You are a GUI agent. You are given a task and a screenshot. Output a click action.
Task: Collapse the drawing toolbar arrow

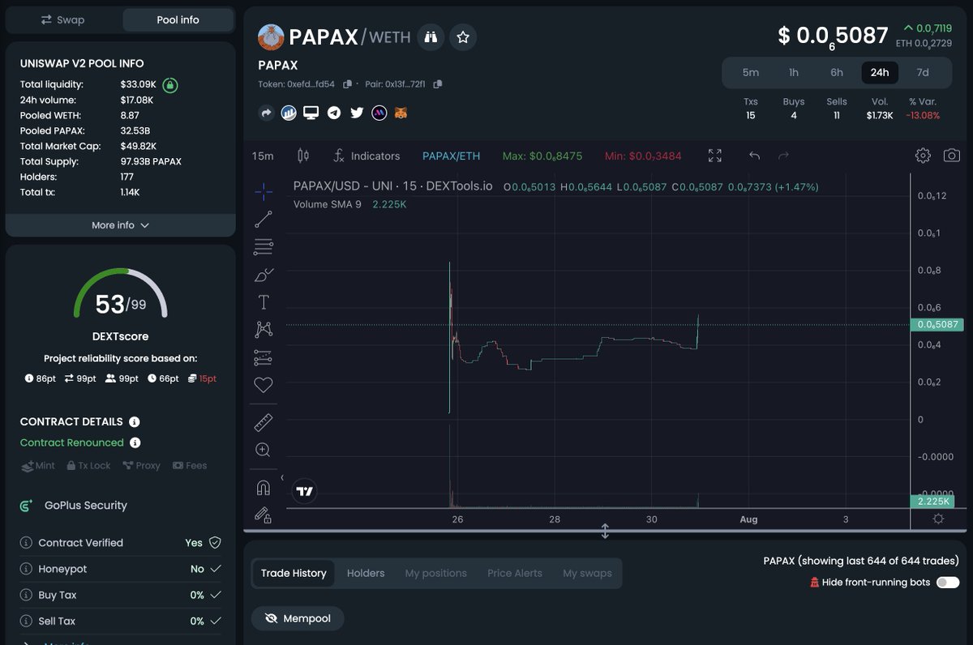[282, 478]
